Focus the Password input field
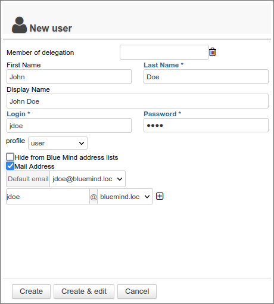274x304 pixels. click(206, 125)
